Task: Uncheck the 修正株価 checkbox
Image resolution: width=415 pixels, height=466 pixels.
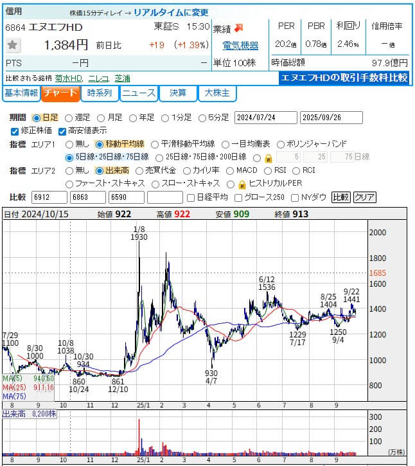Action: click(x=15, y=131)
